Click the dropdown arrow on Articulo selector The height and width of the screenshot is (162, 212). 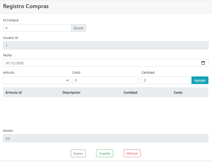67,80
